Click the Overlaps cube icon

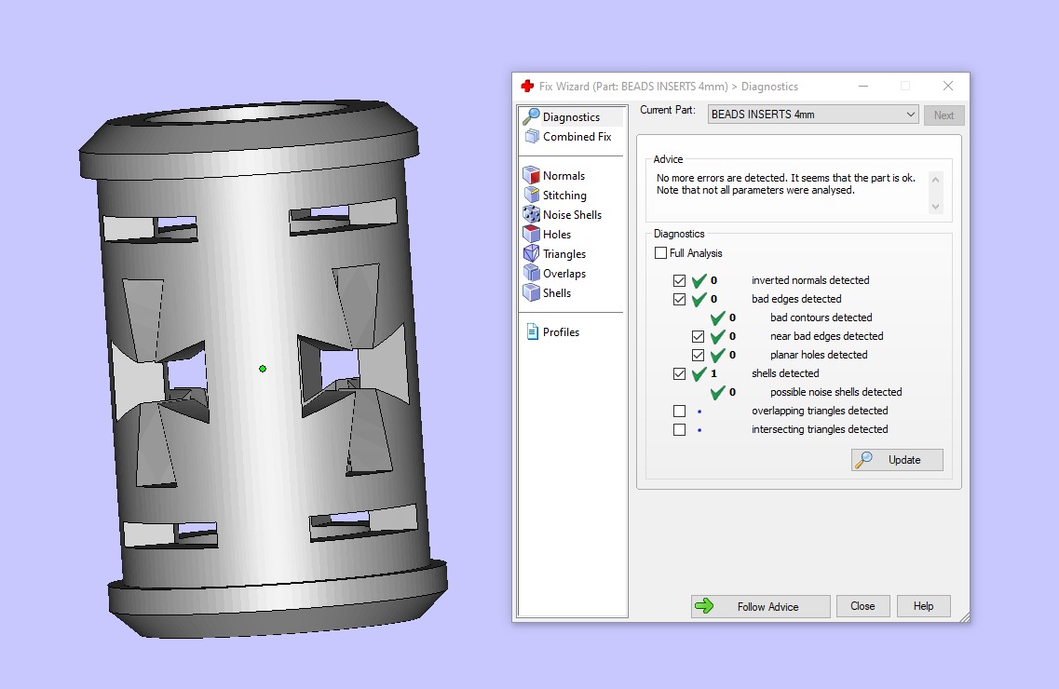coord(532,274)
